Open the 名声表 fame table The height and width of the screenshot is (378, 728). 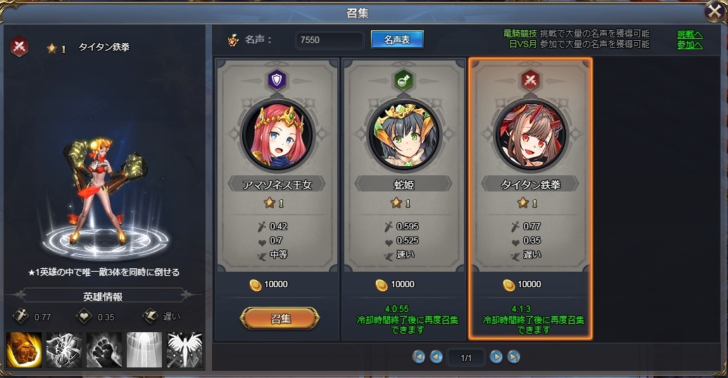(x=397, y=40)
